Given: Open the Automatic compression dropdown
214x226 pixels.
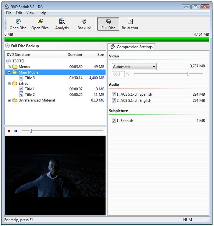Looking at the screenshot, I should 134,67.
